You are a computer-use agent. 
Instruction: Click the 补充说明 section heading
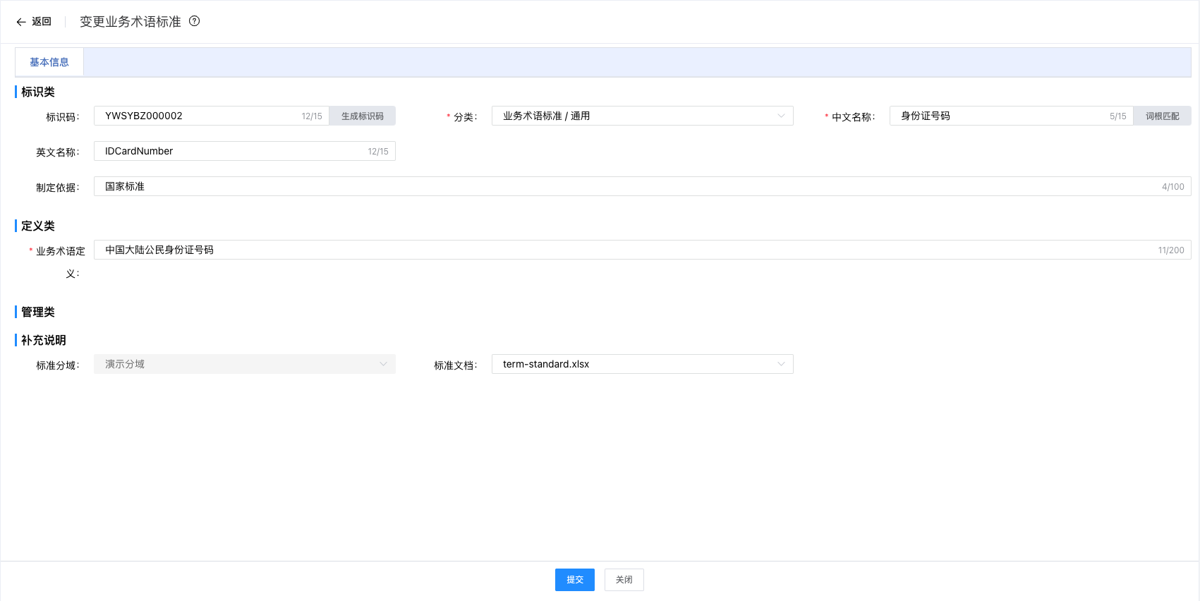(44, 340)
